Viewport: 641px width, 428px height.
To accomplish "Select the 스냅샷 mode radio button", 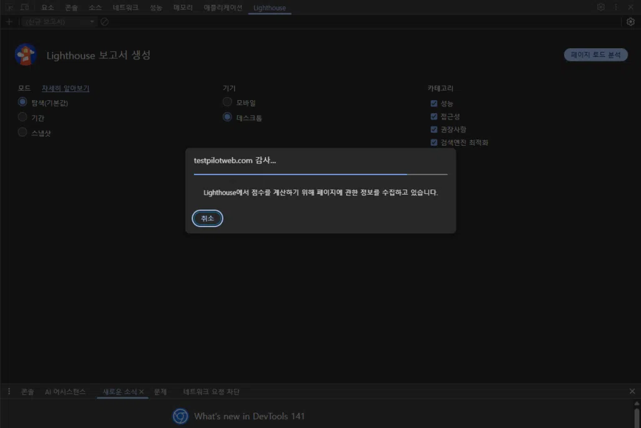I will [x=22, y=132].
